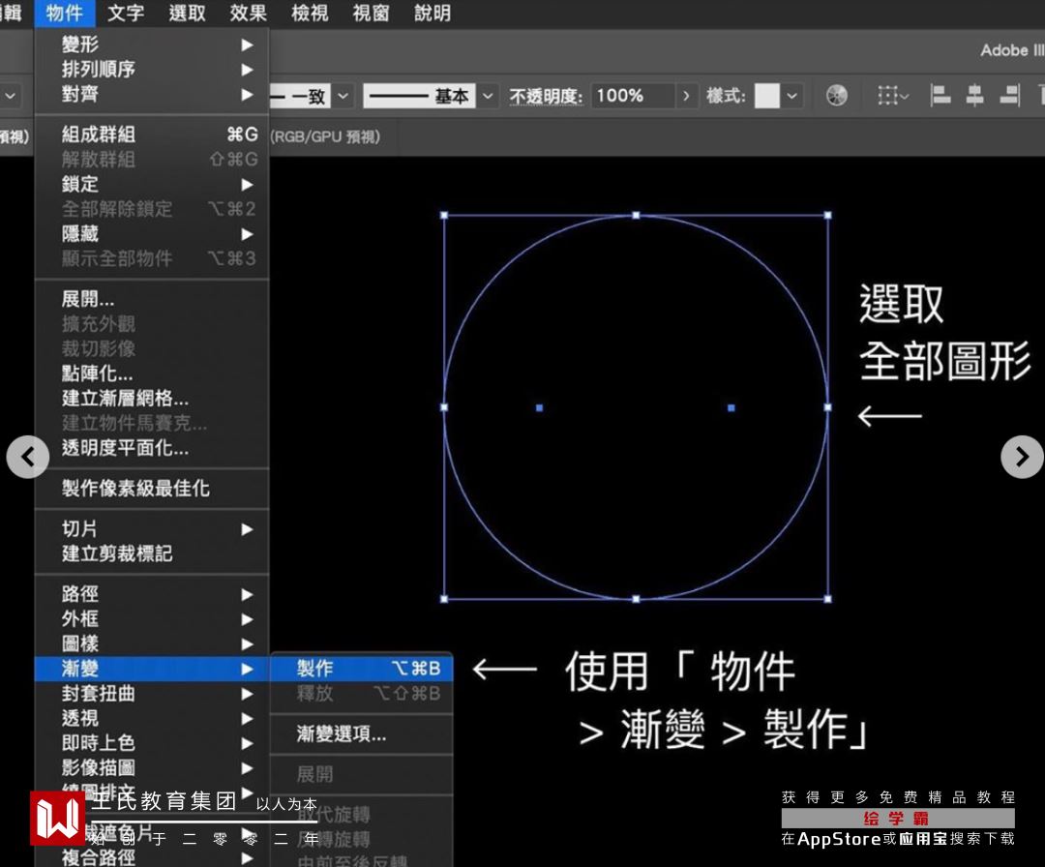Expand the 封套扭曲 submenu
This screenshot has width=1045, height=867.
pos(152,693)
